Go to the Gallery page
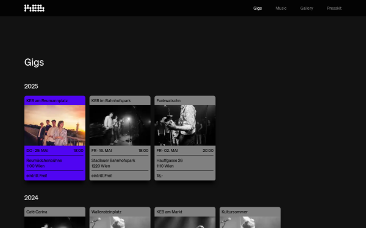 306,8
